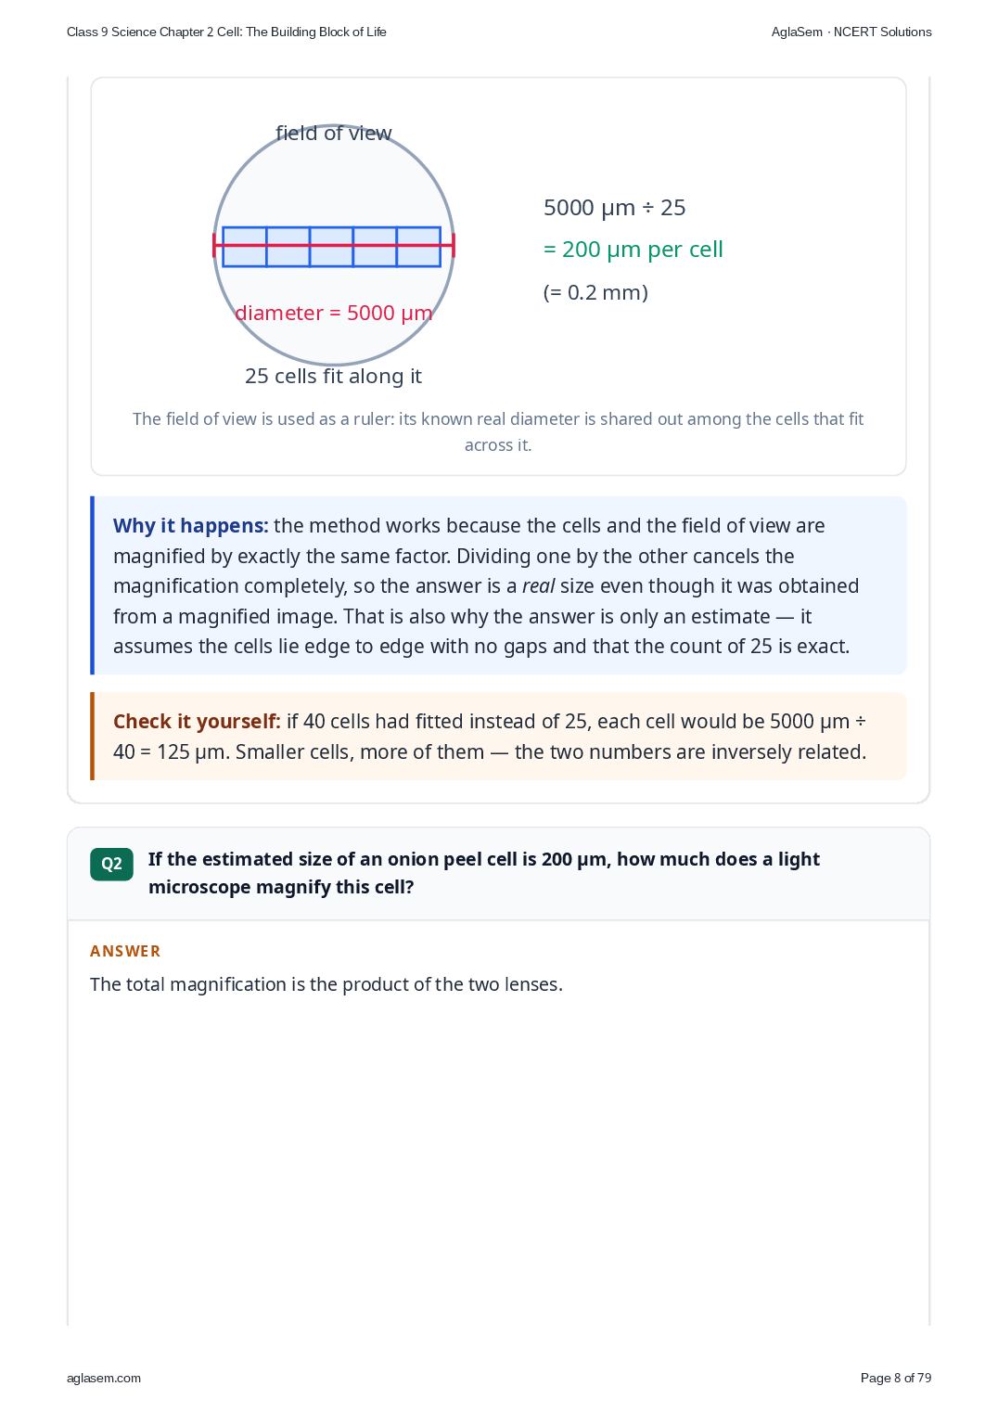This screenshot has height=1412, width=998.
Task: Click the red diameter line in the diagram
Action: click(x=334, y=246)
